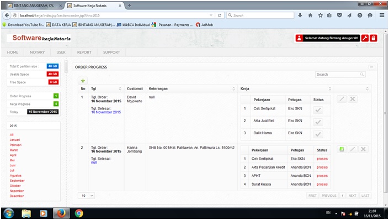Sort table by Tgl column arrows
The width and height of the screenshot is (389, 220).
point(120,89)
